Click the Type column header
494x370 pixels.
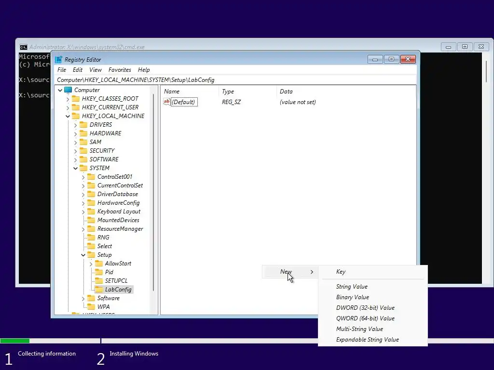[247, 92]
